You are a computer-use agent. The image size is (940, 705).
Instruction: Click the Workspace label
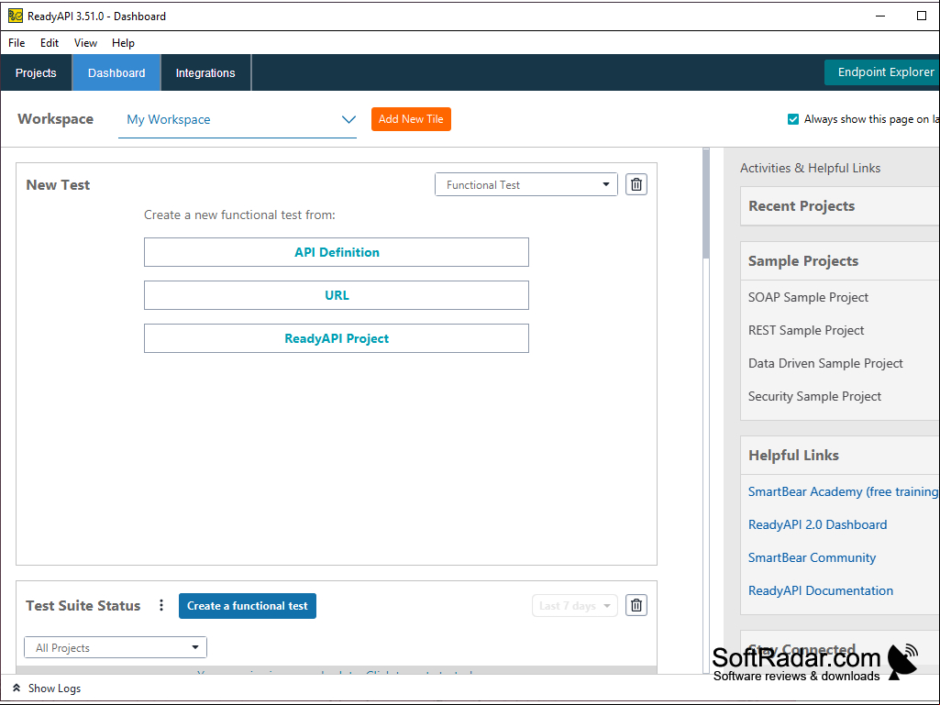tap(56, 119)
